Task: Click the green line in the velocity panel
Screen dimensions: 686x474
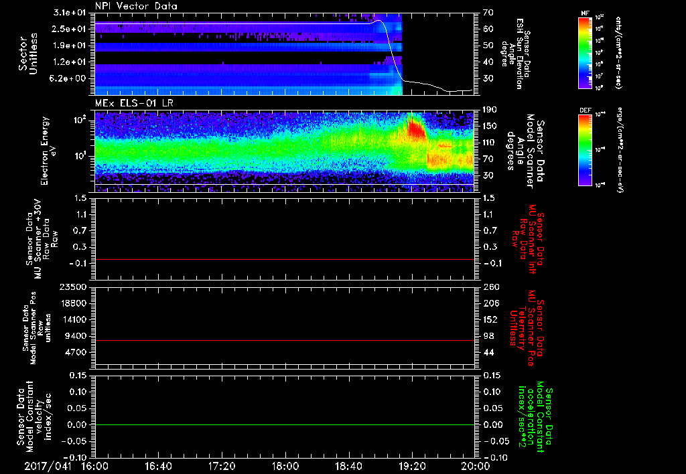Action: [285, 424]
